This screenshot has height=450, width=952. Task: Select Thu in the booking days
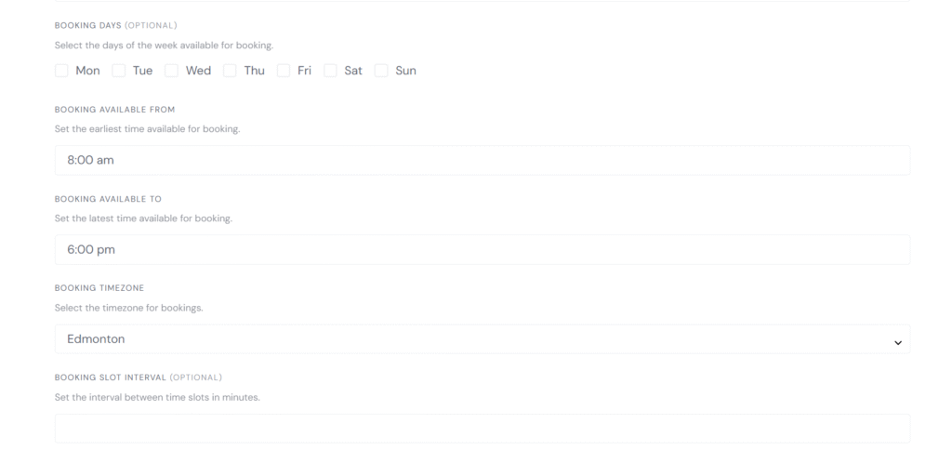[x=230, y=71]
